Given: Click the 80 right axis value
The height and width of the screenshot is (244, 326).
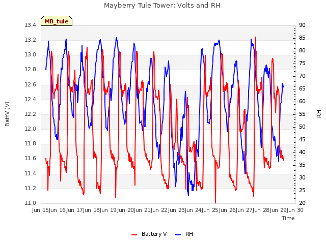Looking at the screenshot, I should (302, 51).
